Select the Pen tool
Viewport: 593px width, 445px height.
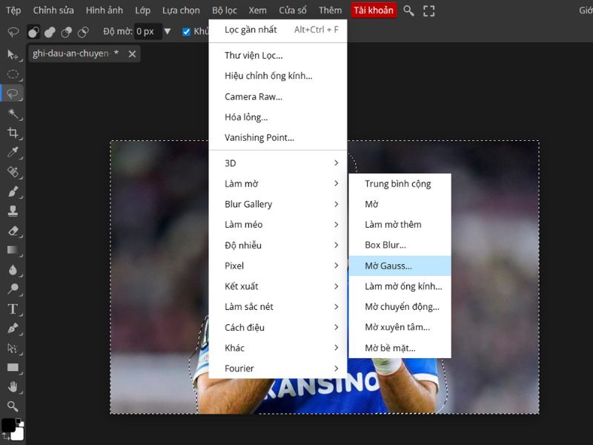pos(13,329)
